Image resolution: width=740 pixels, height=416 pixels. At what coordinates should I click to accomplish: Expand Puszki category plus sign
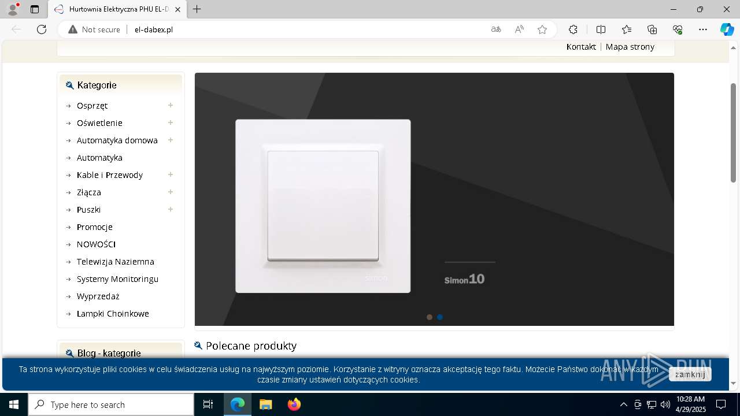[x=171, y=209]
